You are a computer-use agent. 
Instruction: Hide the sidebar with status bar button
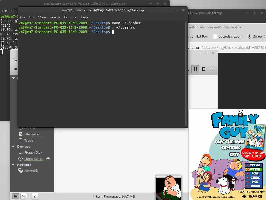point(35,196)
